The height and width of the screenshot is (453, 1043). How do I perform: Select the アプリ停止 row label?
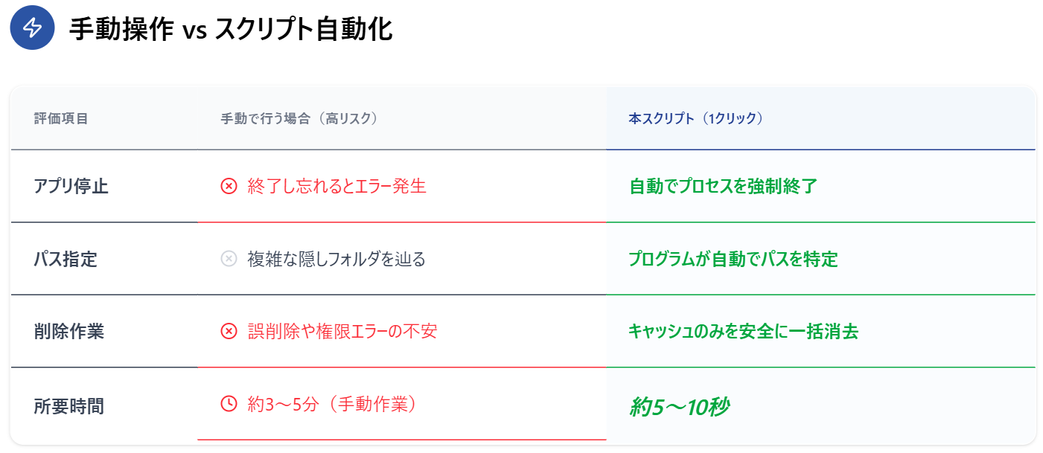coord(71,186)
